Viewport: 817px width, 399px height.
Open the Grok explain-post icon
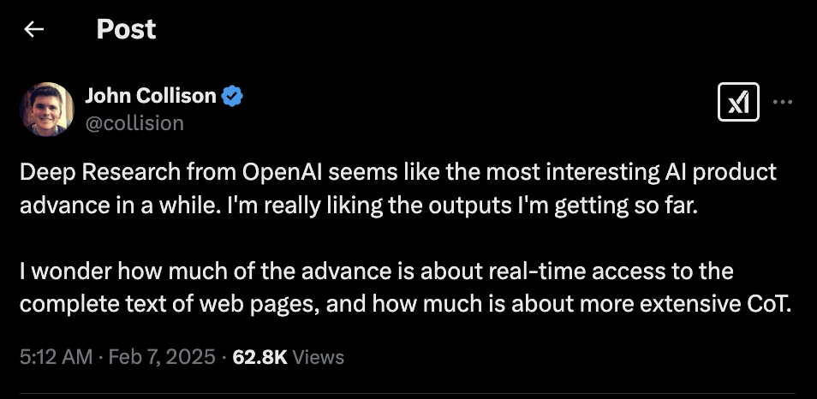coord(737,104)
